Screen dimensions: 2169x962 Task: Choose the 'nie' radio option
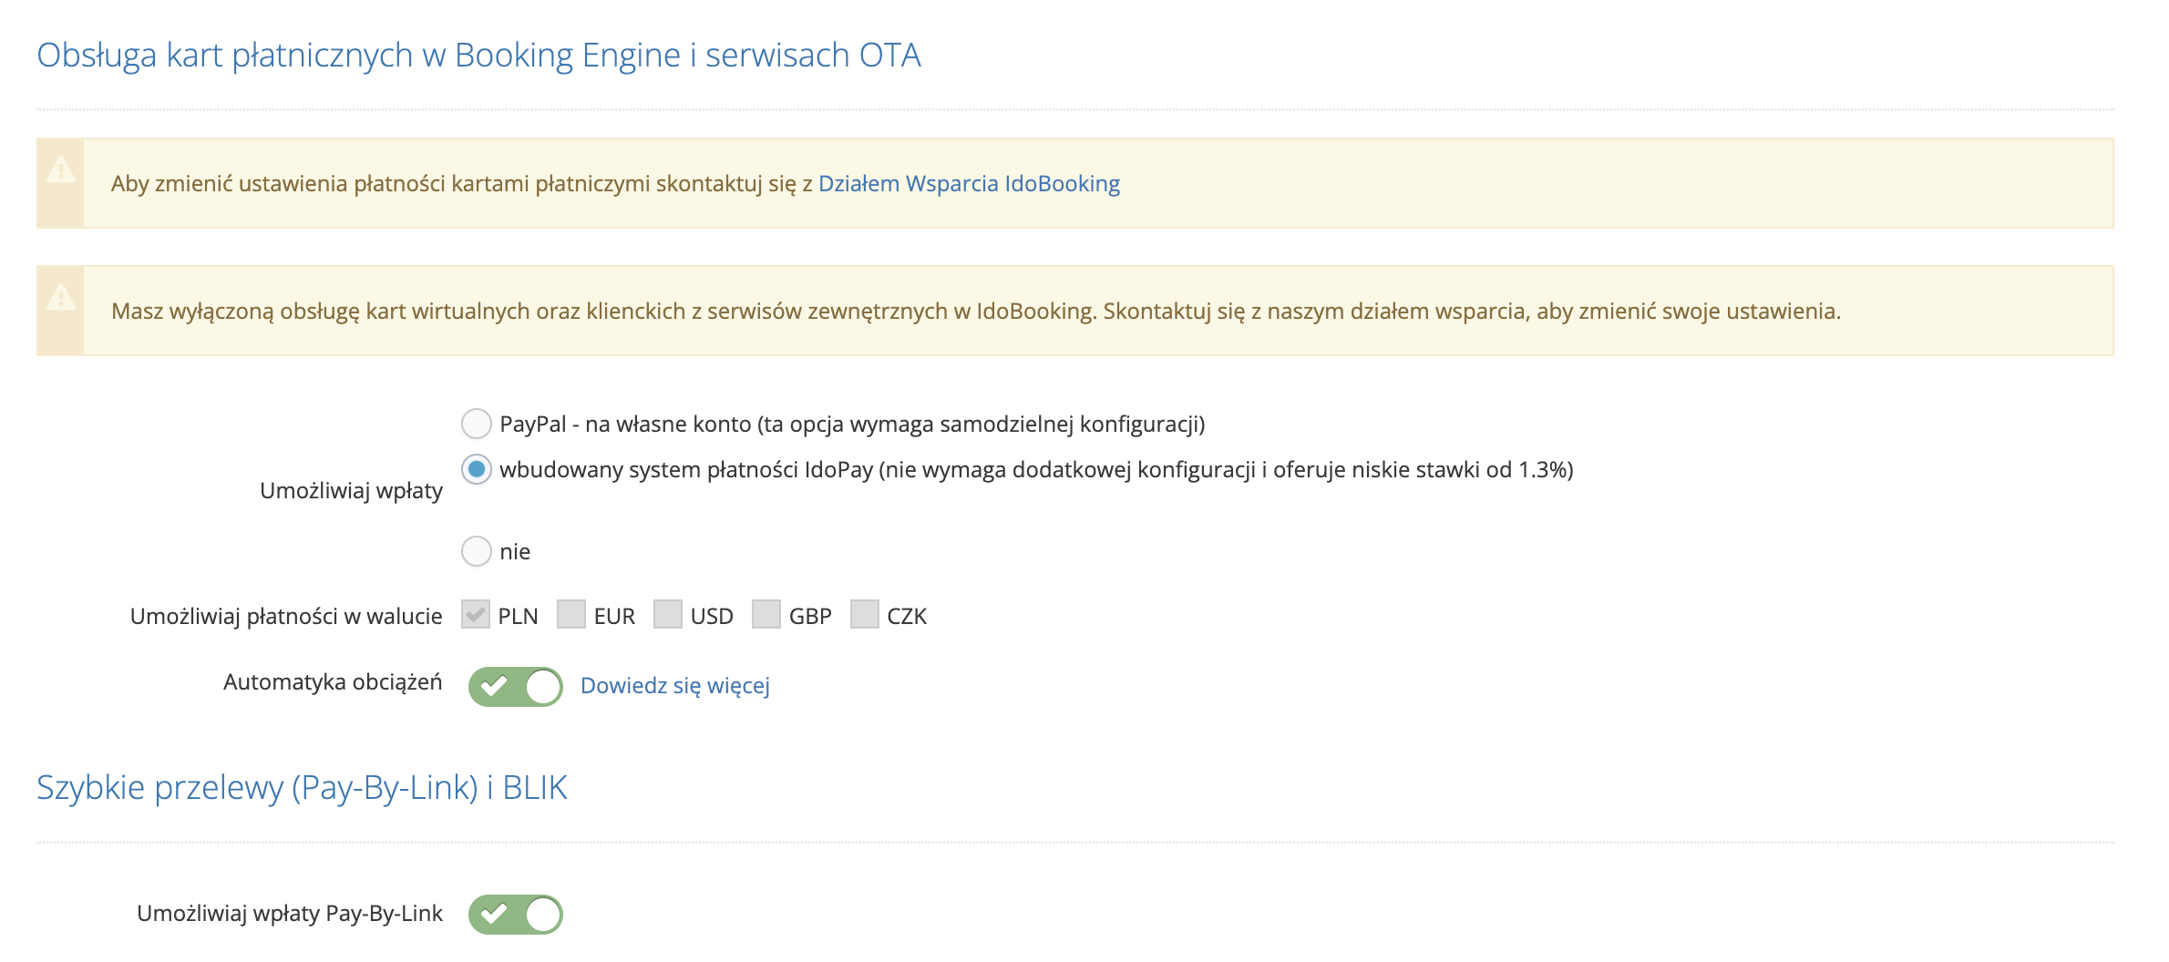(477, 551)
